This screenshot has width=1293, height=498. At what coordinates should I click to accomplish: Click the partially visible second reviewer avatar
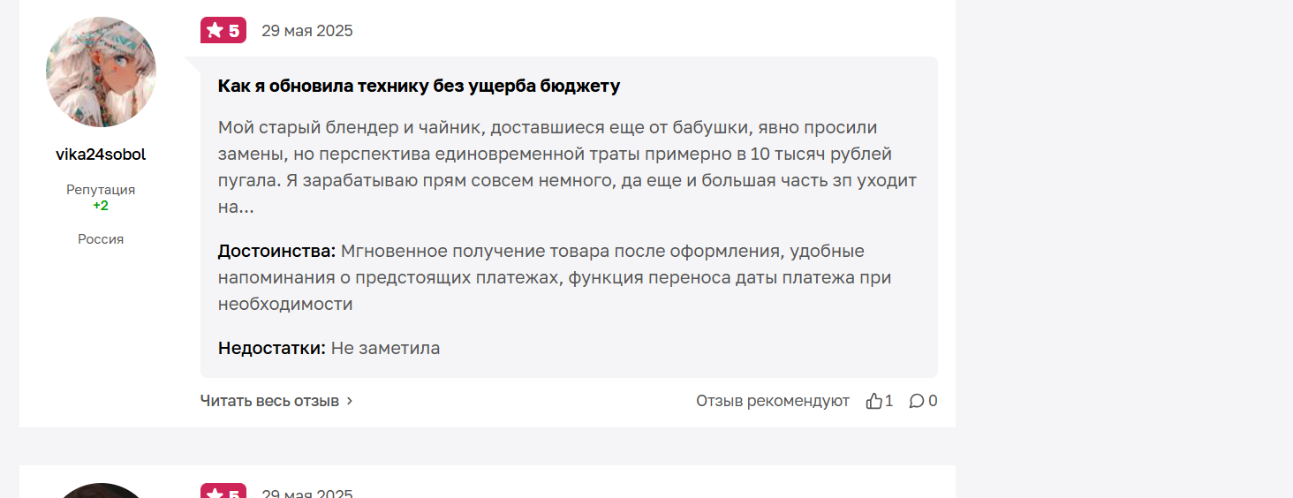pyautogui.click(x=101, y=491)
